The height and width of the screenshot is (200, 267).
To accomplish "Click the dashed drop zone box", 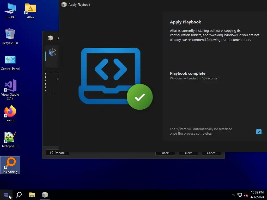I will click(52, 82).
